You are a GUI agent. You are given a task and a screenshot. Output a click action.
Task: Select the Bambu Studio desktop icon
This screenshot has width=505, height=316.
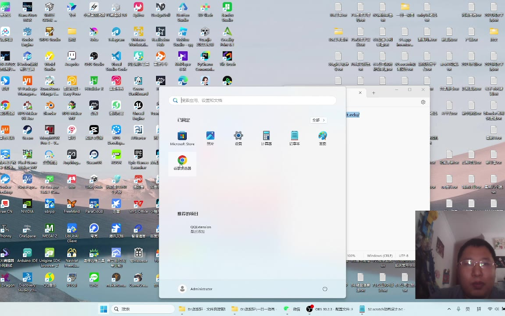point(227,12)
